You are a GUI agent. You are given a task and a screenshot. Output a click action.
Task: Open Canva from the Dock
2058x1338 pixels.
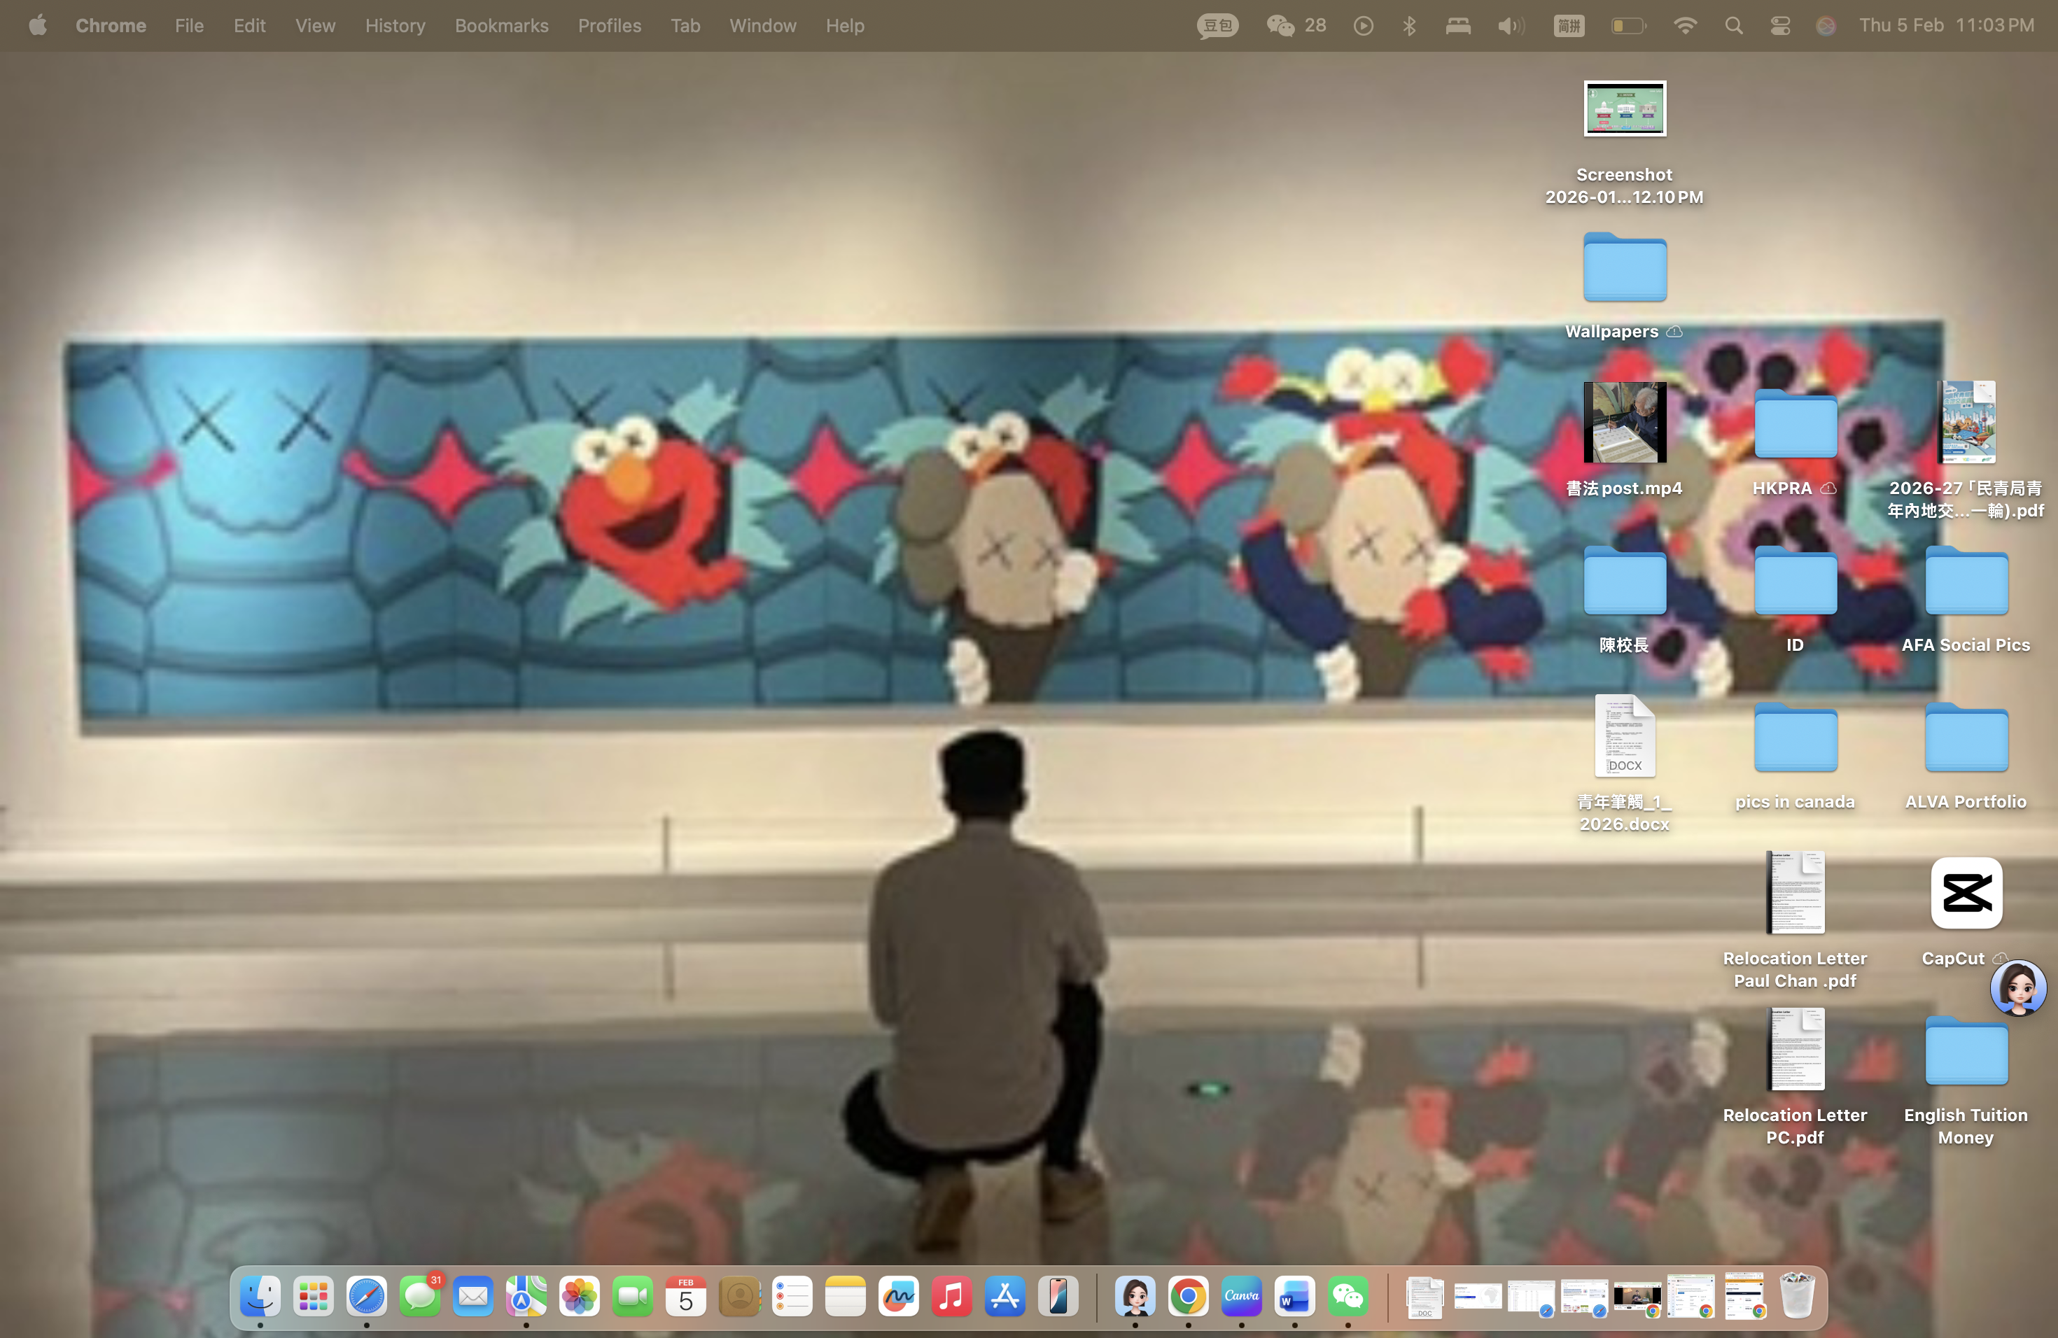click(x=1242, y=1297)
